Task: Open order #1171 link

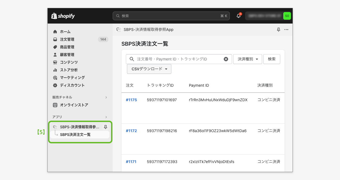Action: (131, 162)
